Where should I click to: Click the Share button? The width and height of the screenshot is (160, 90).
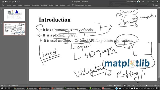[155, 5]
